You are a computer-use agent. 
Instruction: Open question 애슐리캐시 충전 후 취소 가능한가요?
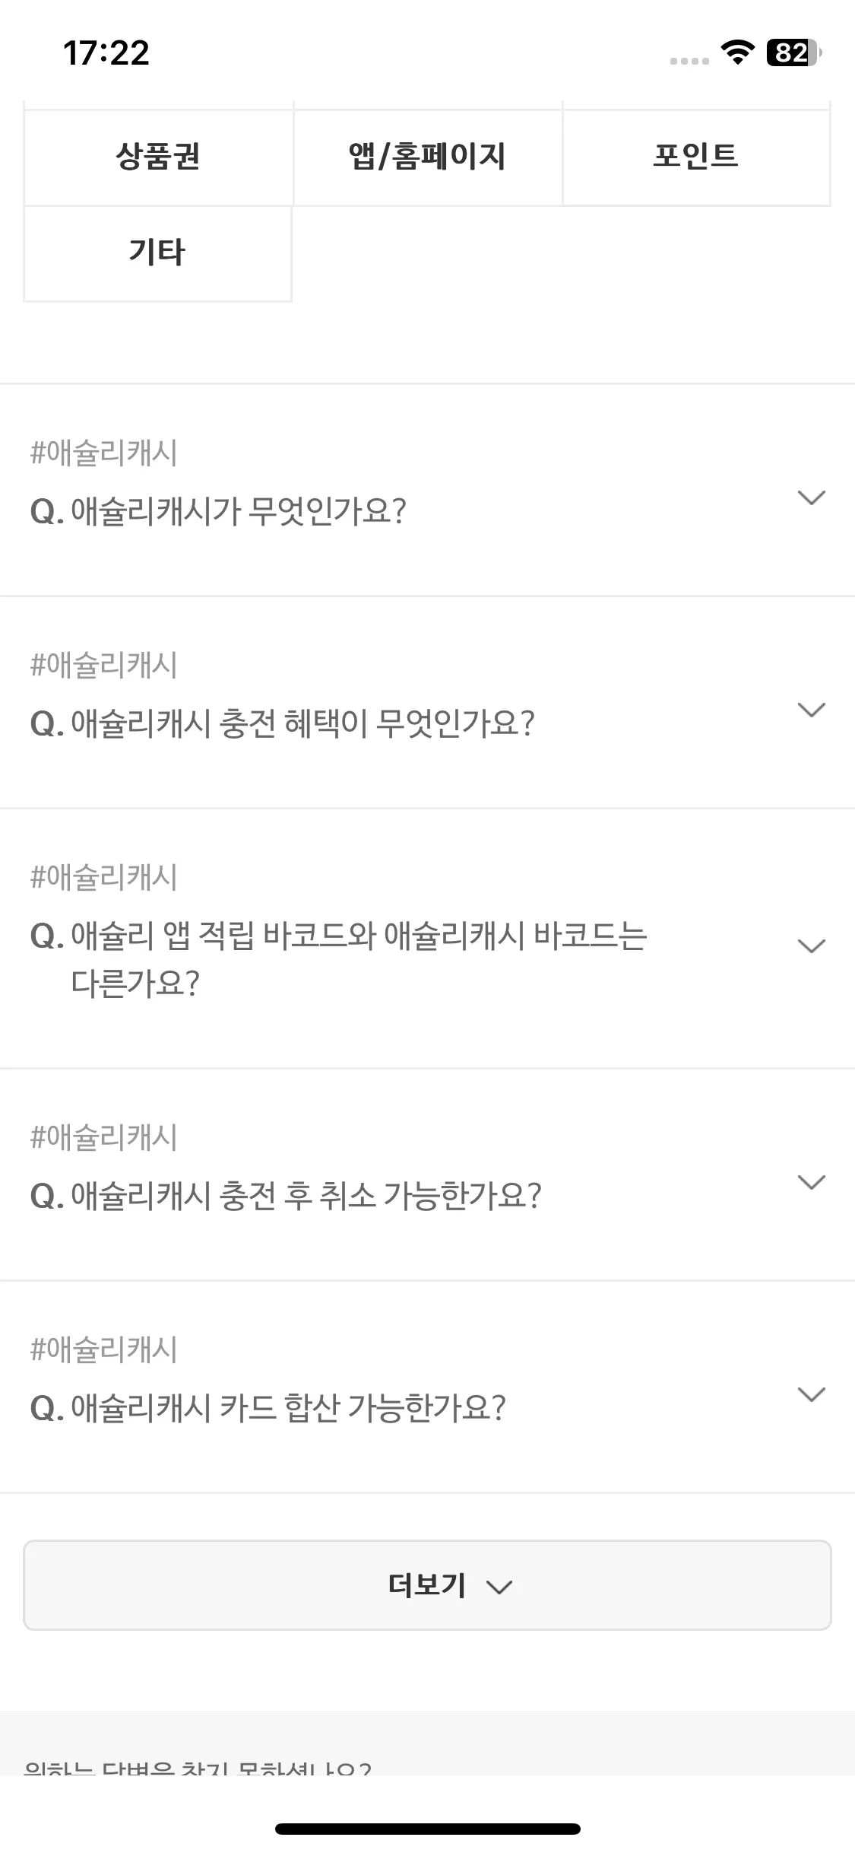click(x=286, y=1196)
